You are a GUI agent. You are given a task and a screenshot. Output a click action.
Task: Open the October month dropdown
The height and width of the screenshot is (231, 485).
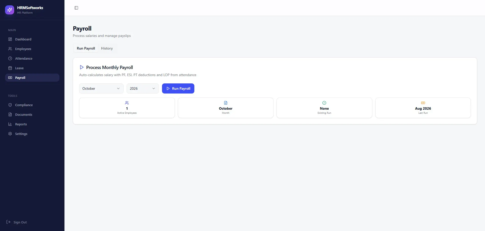(101, 88)
